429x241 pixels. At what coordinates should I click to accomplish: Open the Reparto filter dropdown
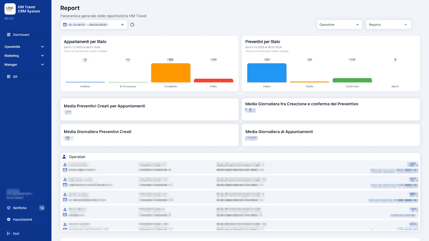[x=388, y=25]
